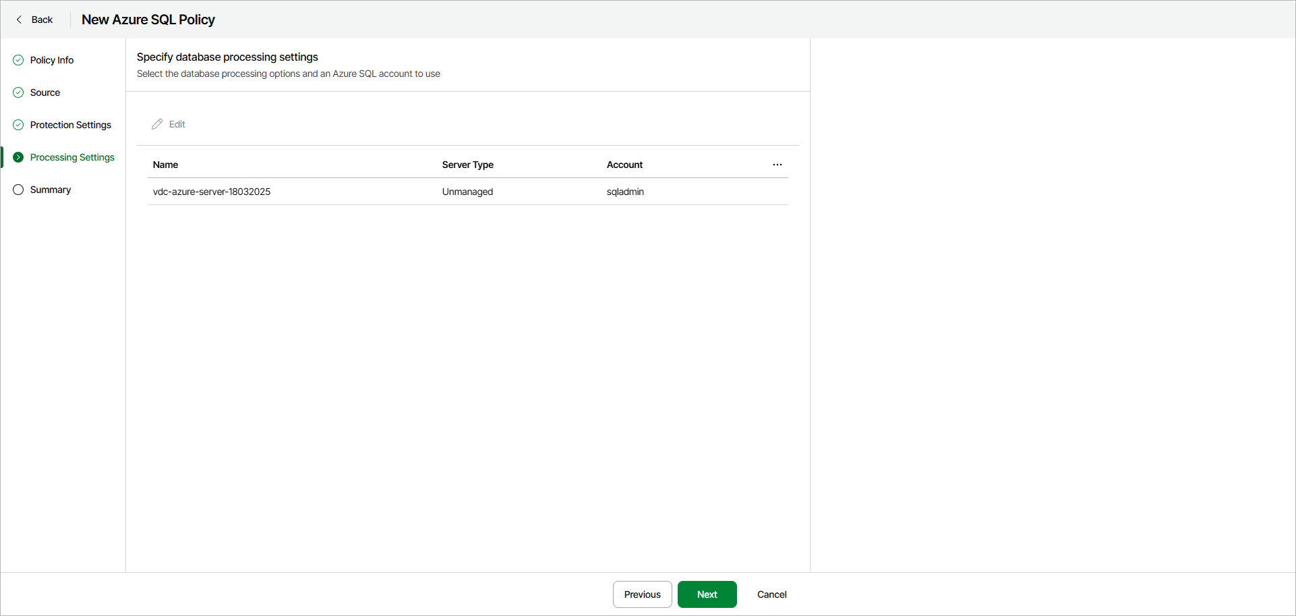Click the Next button
Viewport: 1296px width, 616px height.
707,594
